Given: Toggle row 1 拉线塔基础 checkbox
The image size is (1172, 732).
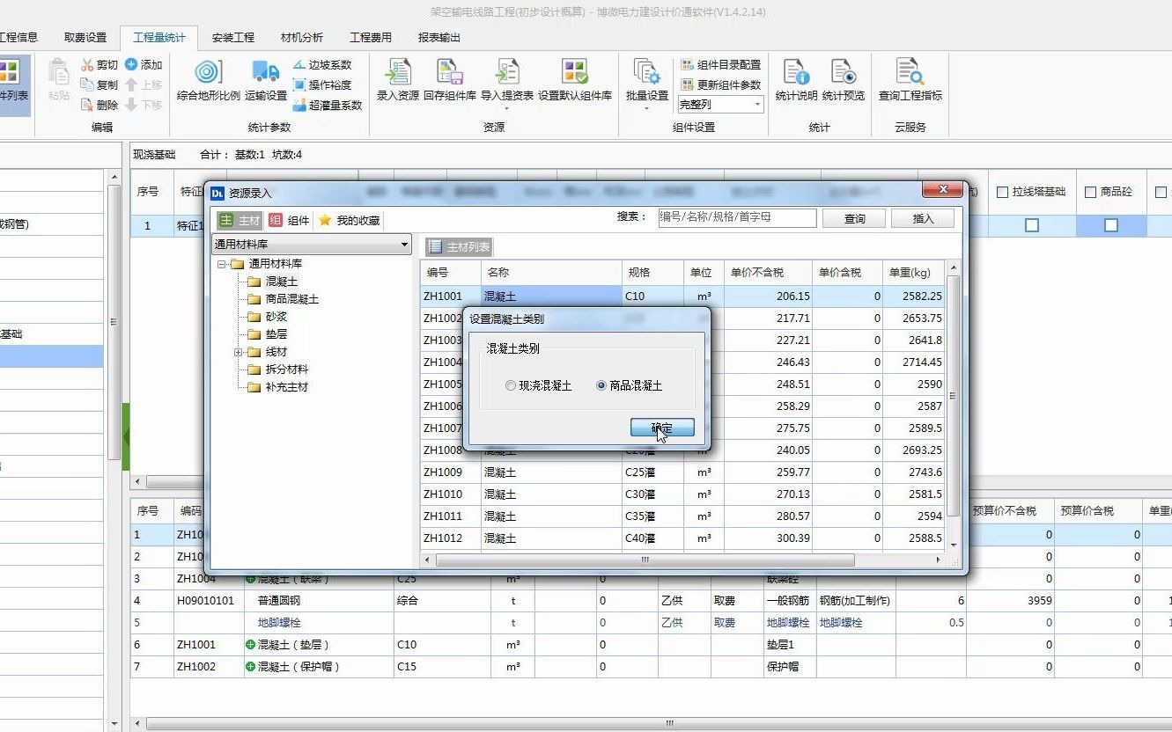Looking at the screenshot, I should click(1032, 225).
